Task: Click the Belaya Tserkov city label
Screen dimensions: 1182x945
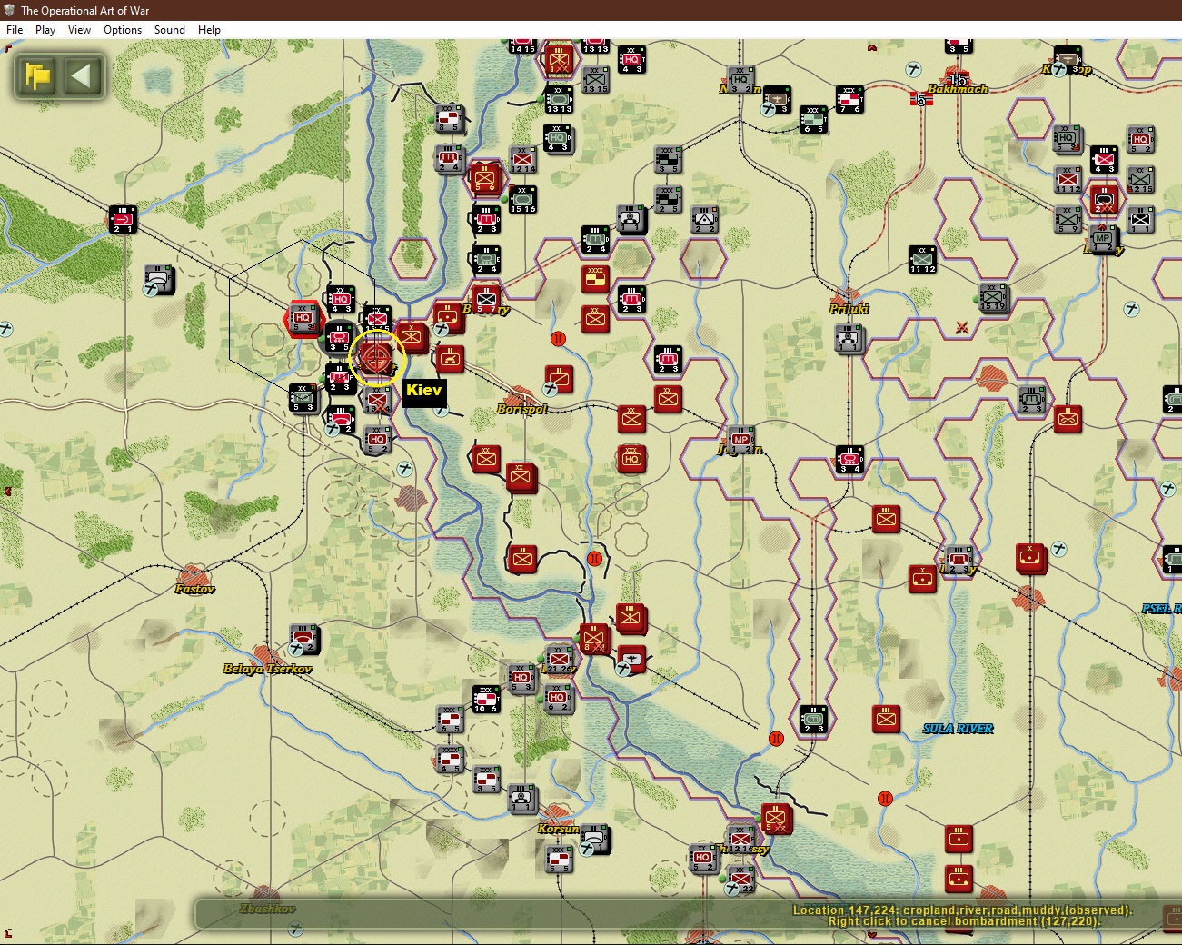Action: [267, 669]
